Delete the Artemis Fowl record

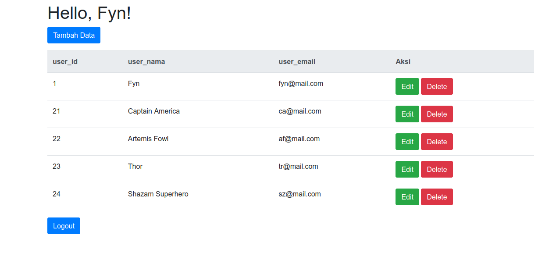tap(437, 142)
